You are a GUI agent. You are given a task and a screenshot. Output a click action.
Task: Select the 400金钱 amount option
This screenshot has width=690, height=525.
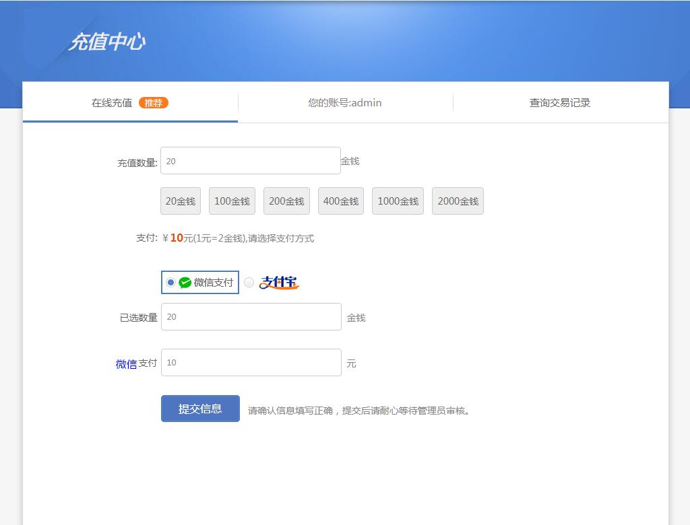pyautogui.click(x=340, y=201)
